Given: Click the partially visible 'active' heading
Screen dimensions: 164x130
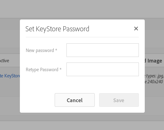Looking at the screenshot, I should click(4, 61).
